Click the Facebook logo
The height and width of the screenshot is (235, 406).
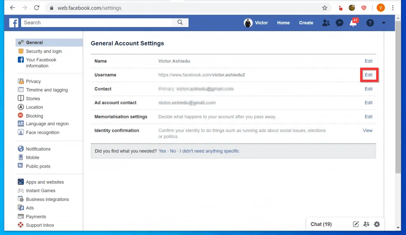pos(14,23)
